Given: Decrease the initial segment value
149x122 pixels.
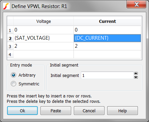Looking at the screenshot, I should (136, 77).
